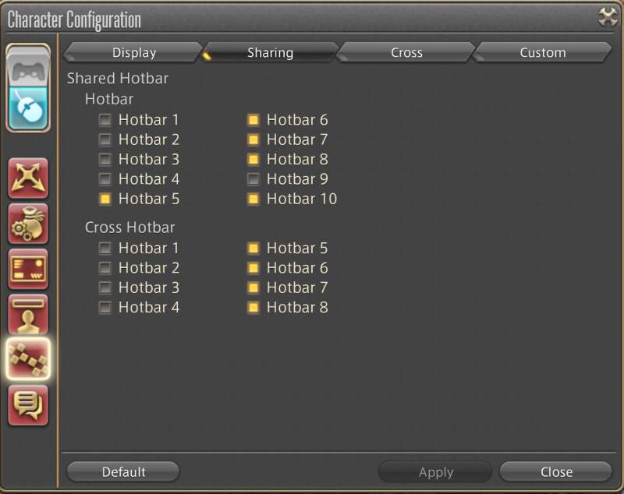Open Item Settings bag and gears icon
624x494 pixels.
(28, 224)
